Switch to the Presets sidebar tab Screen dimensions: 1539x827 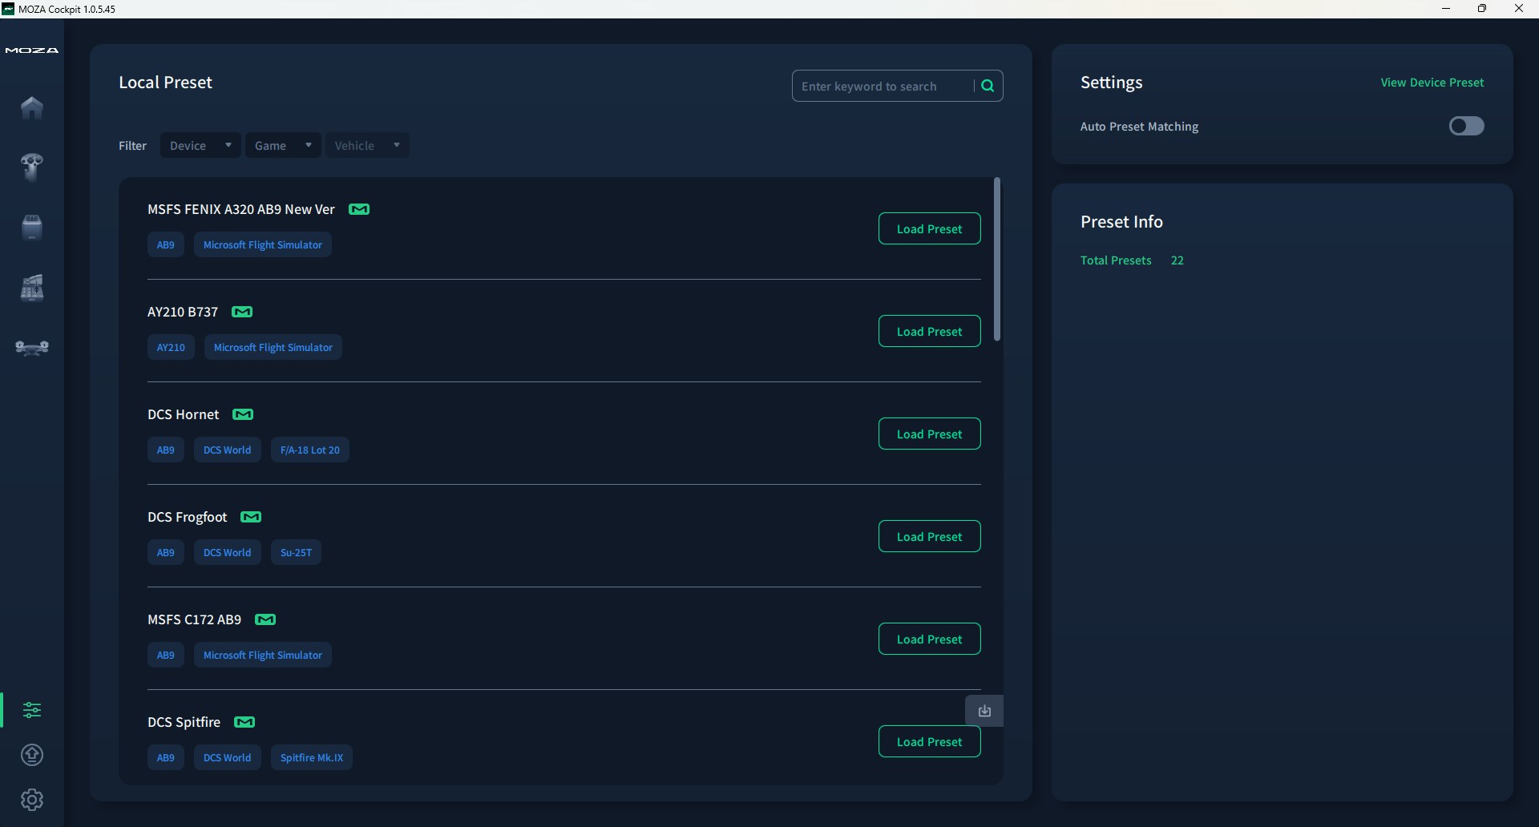pos(32,710)
